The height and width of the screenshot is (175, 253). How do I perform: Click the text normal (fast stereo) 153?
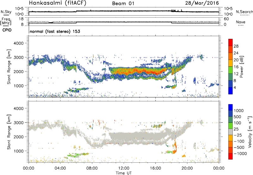55,32
